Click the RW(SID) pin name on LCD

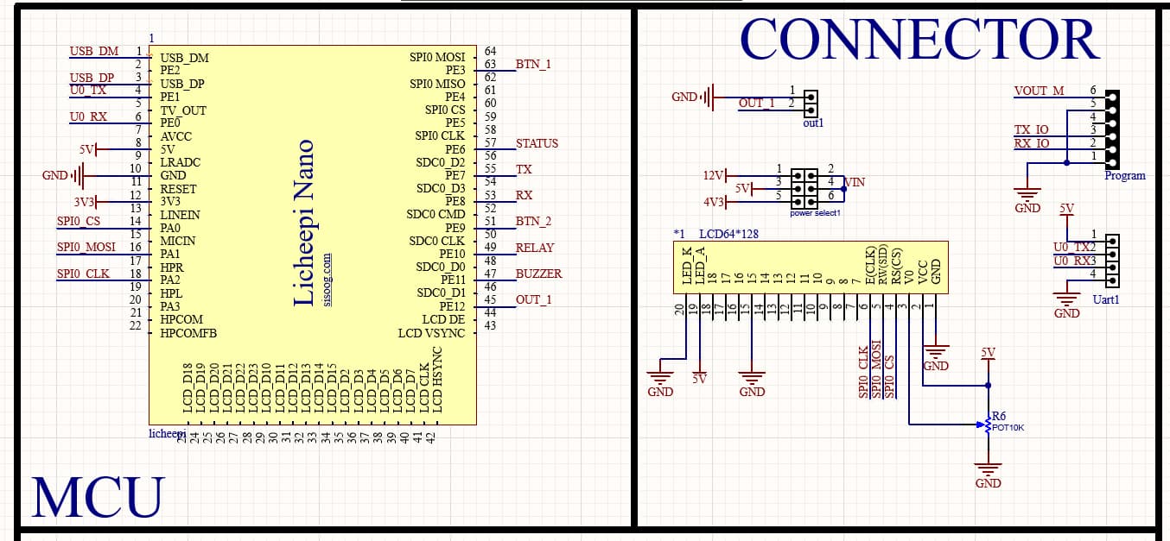pyautogui.click(x=884, y=264)
